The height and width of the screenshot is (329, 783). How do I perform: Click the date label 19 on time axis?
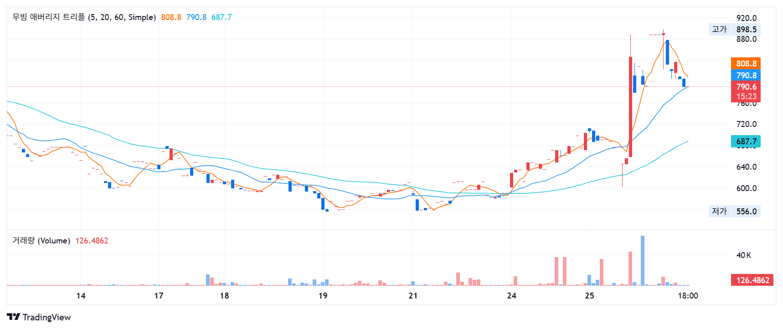(323, 296)
